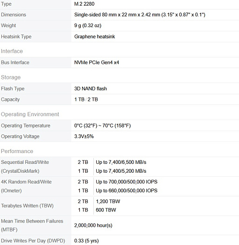Click '2 TB' in the Sequential Read/Write row
The image size is (239, 245).
pos(83,162)
